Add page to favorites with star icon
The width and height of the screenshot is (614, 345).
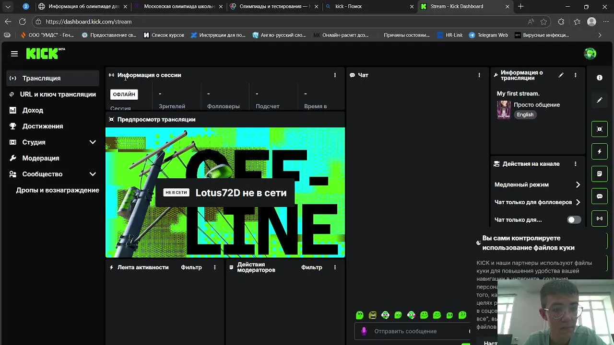coord(543,22)
